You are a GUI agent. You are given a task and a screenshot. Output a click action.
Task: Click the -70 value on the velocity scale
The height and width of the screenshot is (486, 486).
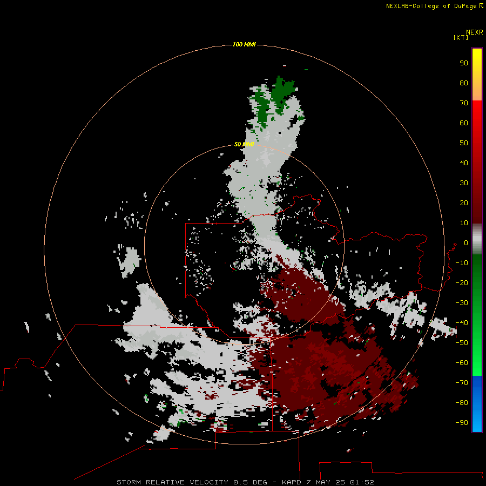click(462, 383)
